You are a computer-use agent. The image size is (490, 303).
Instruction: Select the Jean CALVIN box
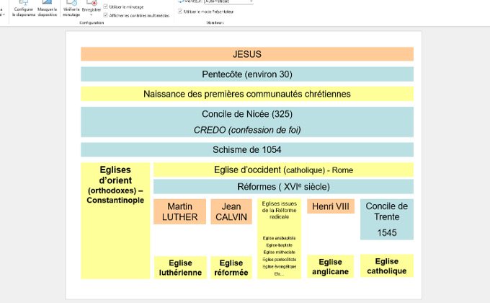coord(231,211)
